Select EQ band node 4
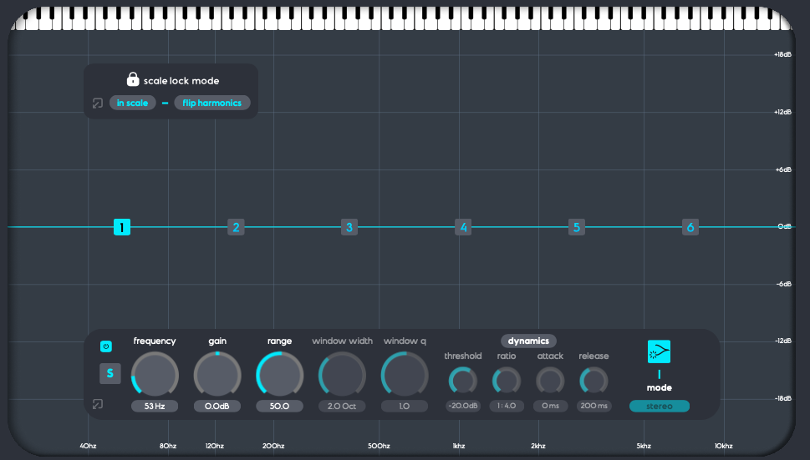This screenshot has width=810, height=460. [463, 227]
